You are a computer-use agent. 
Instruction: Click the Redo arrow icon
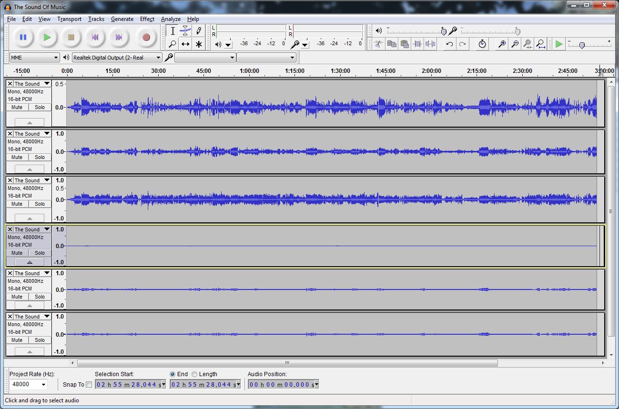click(x=462, y=44)
